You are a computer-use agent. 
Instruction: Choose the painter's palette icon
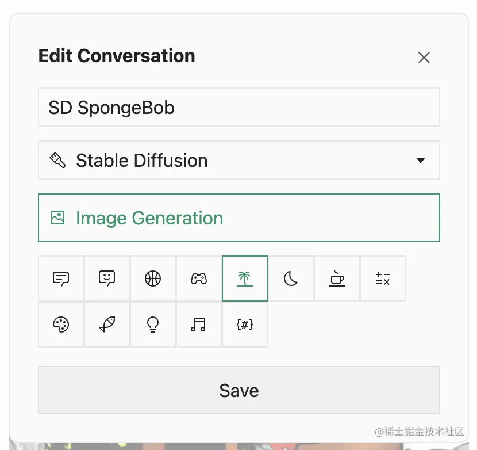[60, 324]
